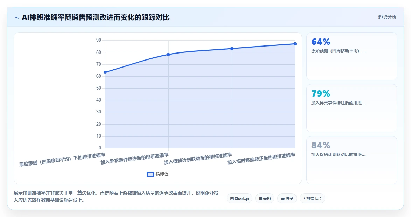This screenshot has height=217, width=411.
Task: Click the 趋势分析 label in the header
Action: (387, 17)
